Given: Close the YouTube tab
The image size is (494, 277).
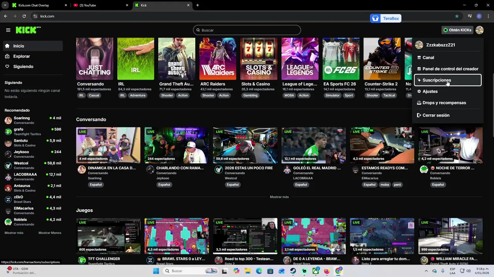Looking at the screenshot, I should [127, 5].
